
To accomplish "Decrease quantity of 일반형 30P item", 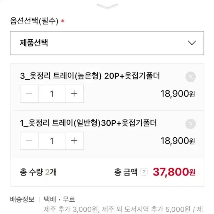I will click(x=29, y=141).
